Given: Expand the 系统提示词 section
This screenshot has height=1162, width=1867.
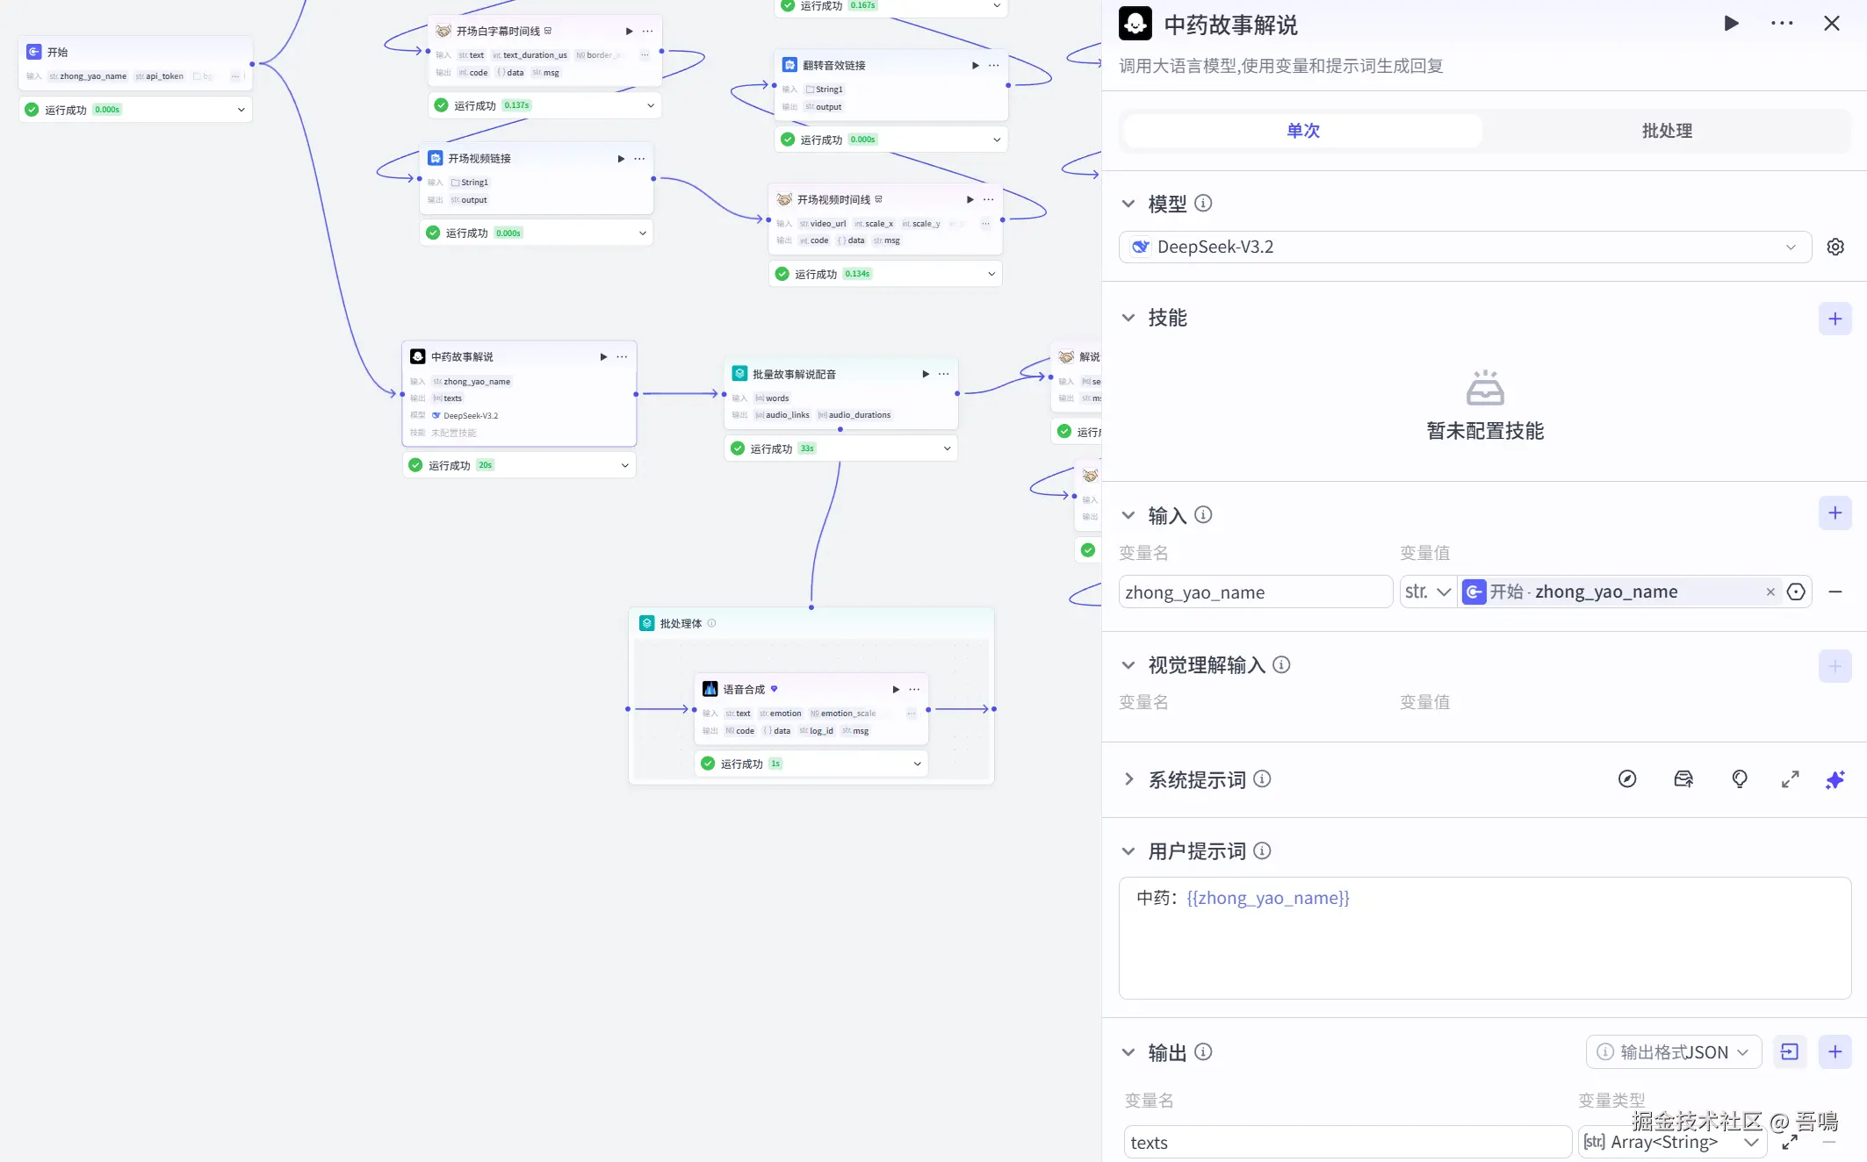Looking at the screenshot, I should [1128, 779].
